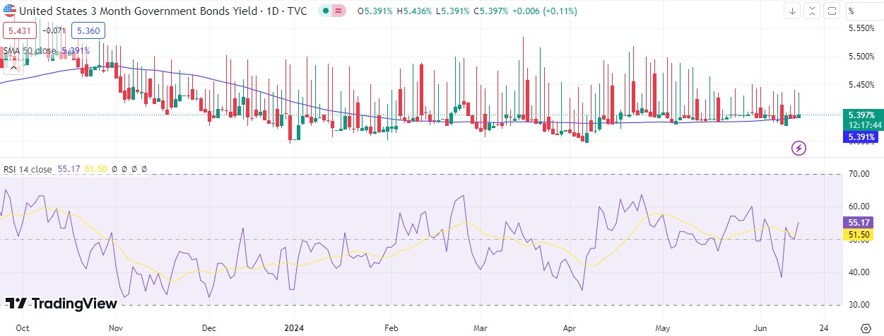Open chart settings gear at bottom right
884x336 pixels.
(866, 328)
